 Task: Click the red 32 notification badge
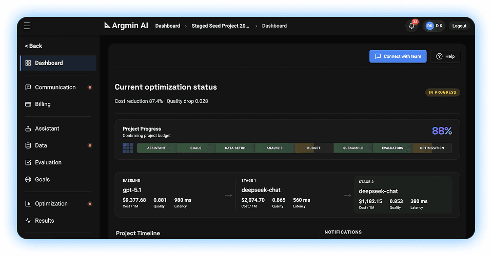tap(415, 22)
